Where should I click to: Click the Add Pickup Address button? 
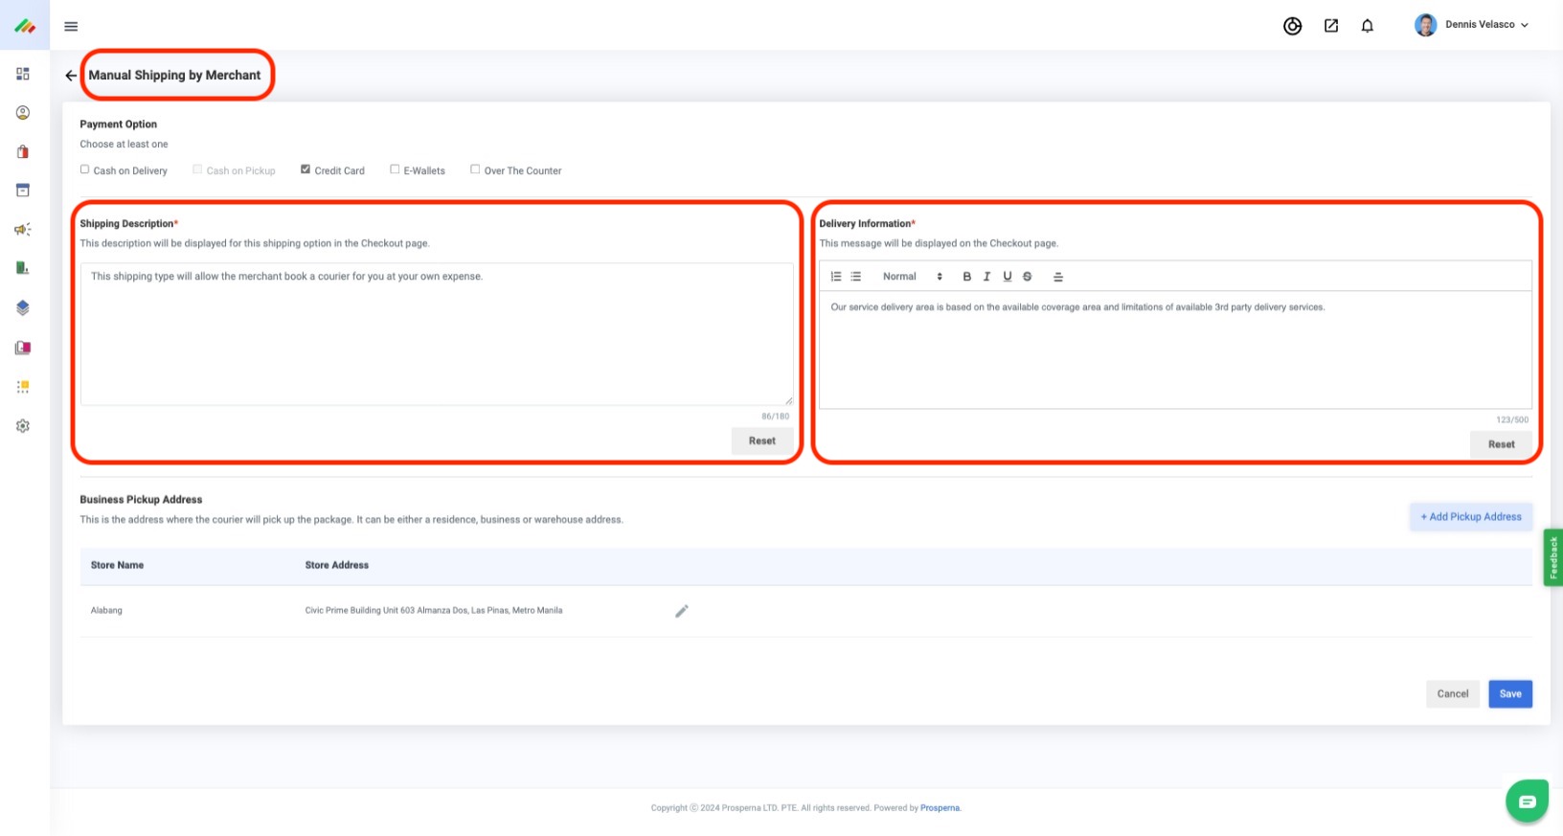click(x=1470, y=517)
